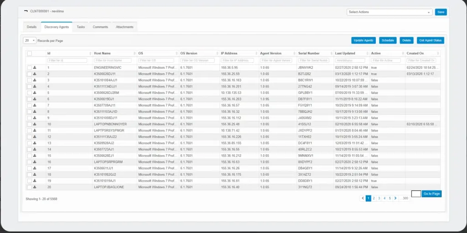Toggle the select-all checkbox in table header

pyautogui.click(x=30, y=54)
